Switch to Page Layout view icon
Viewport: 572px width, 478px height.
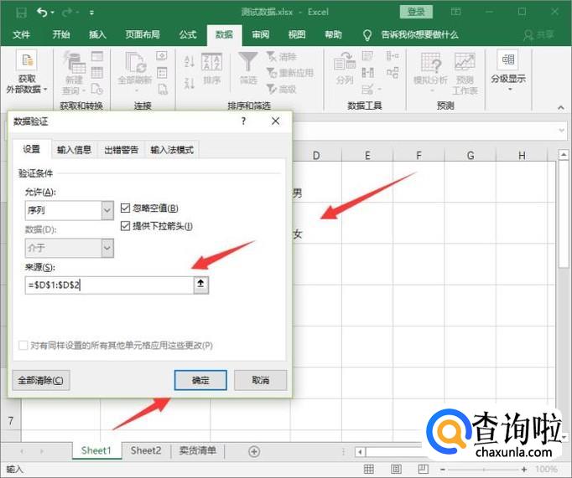(396, 469)
